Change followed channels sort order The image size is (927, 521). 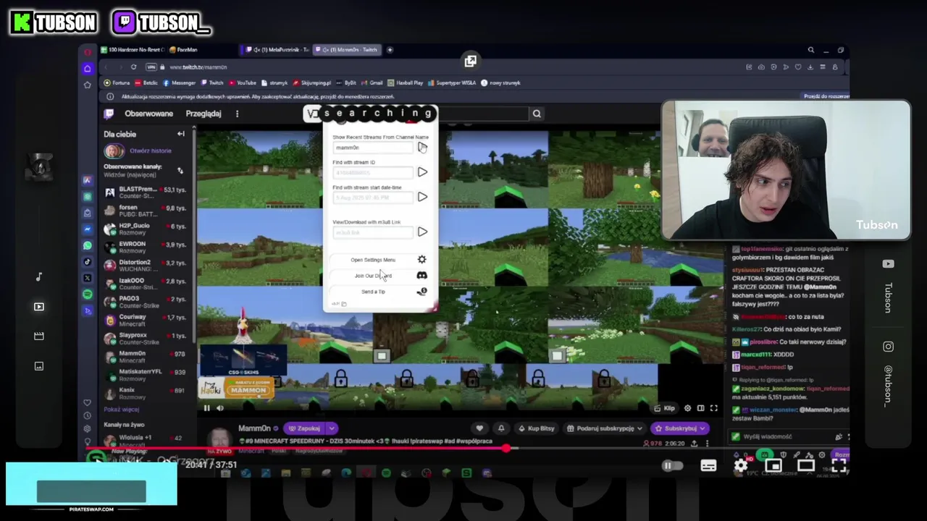coord(180,171)
